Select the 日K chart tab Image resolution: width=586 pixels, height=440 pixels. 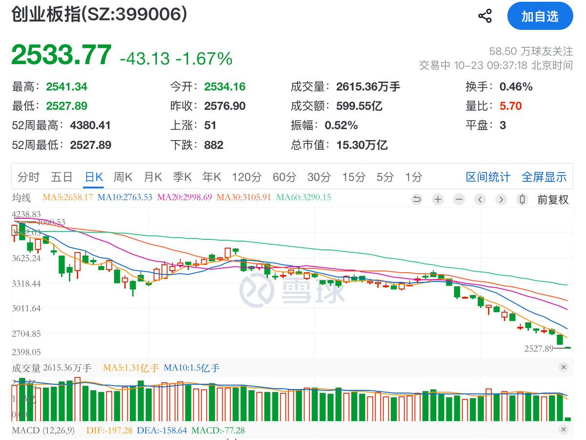click(x=94, y=177)
